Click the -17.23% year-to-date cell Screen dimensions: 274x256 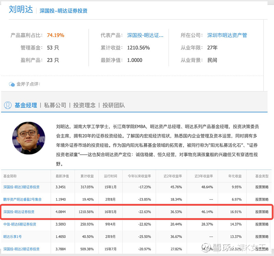click(145, 187)
